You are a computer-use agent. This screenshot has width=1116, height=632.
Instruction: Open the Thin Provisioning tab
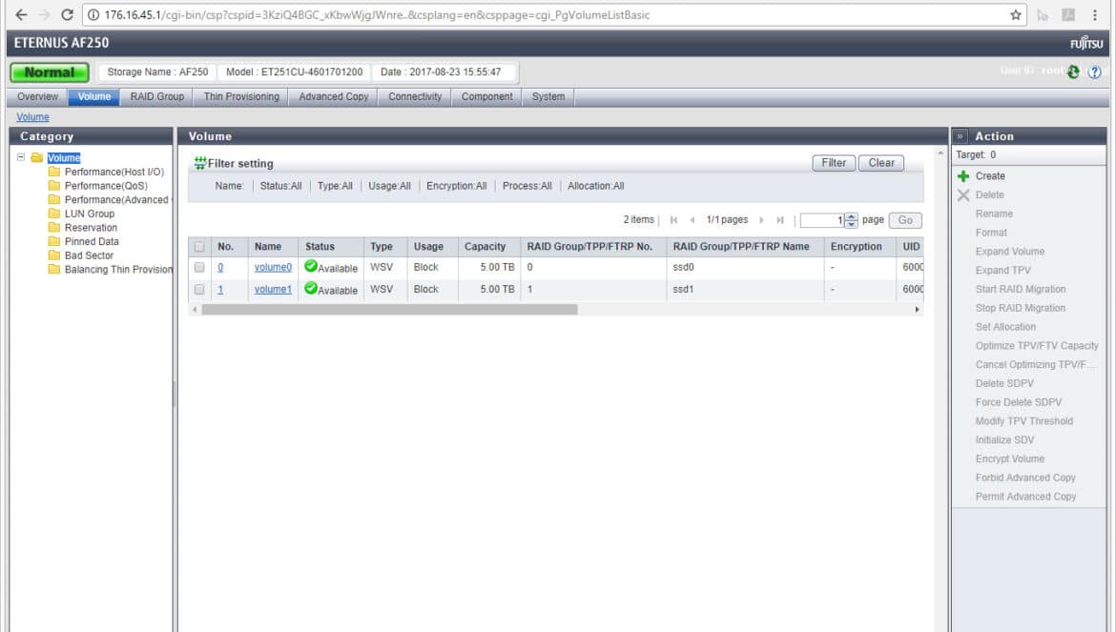pos(241,96)
